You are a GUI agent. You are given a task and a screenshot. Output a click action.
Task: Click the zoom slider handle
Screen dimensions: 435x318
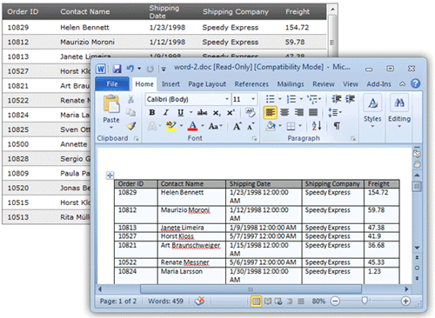pyautogui.click(x=365, y=301)
